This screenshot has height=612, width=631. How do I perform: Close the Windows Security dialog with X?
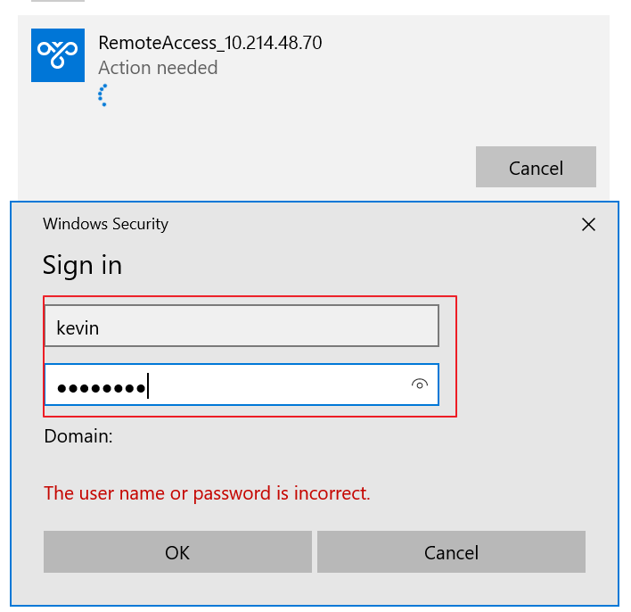588,225
